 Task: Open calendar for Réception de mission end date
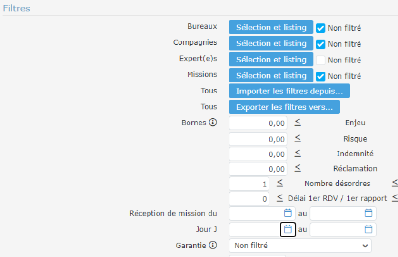(x=368, y=213)
